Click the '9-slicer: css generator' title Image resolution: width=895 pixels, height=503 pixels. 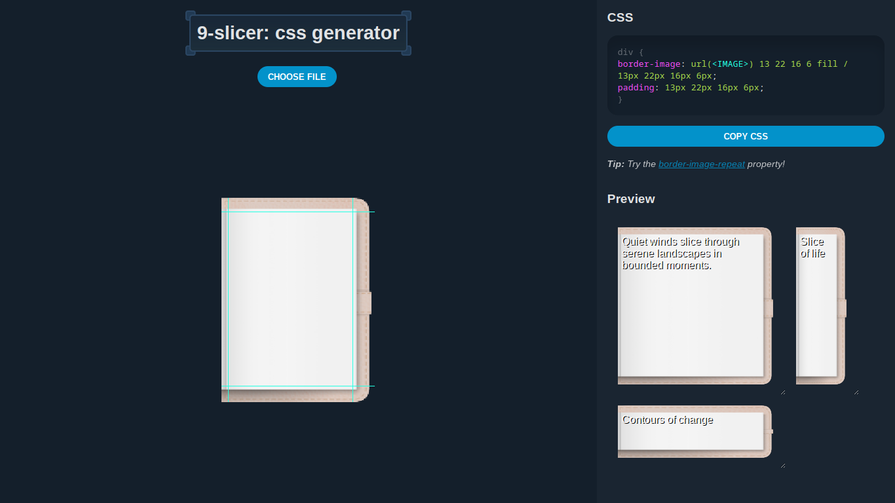point(297,33)
